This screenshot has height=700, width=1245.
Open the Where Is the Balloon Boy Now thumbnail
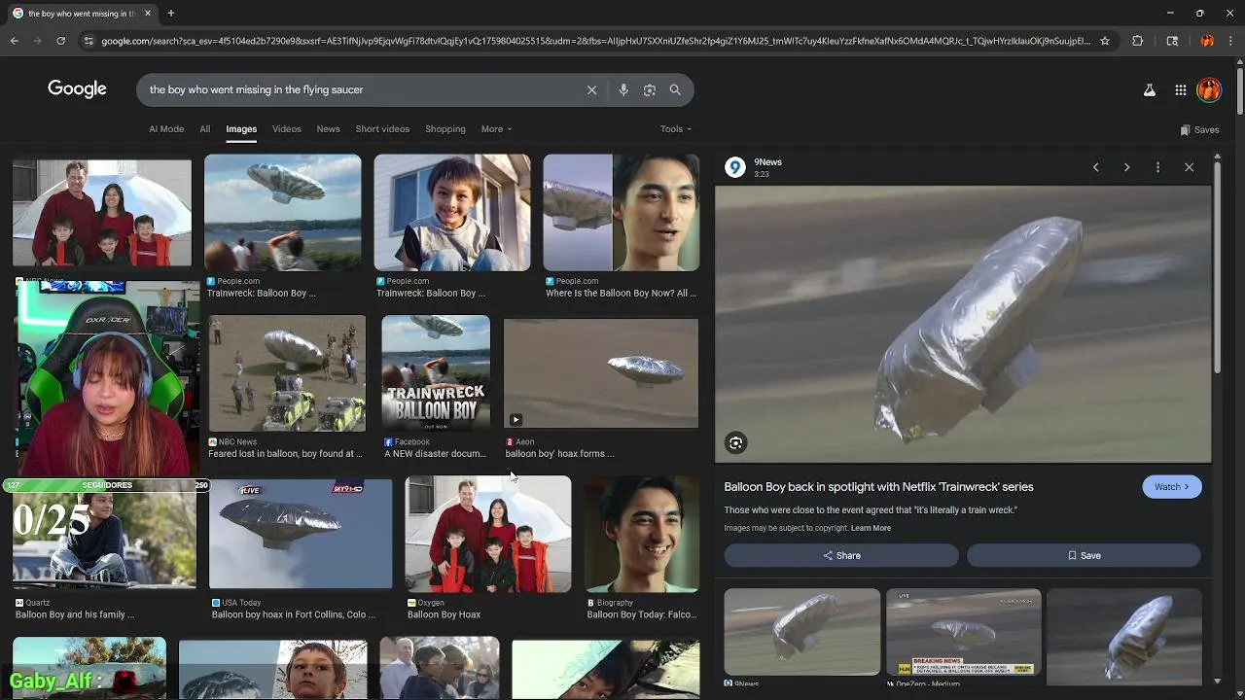pos(621,213)
